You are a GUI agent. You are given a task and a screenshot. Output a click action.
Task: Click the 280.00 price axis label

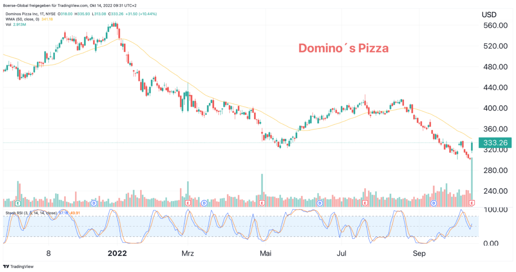pos(495,170)
